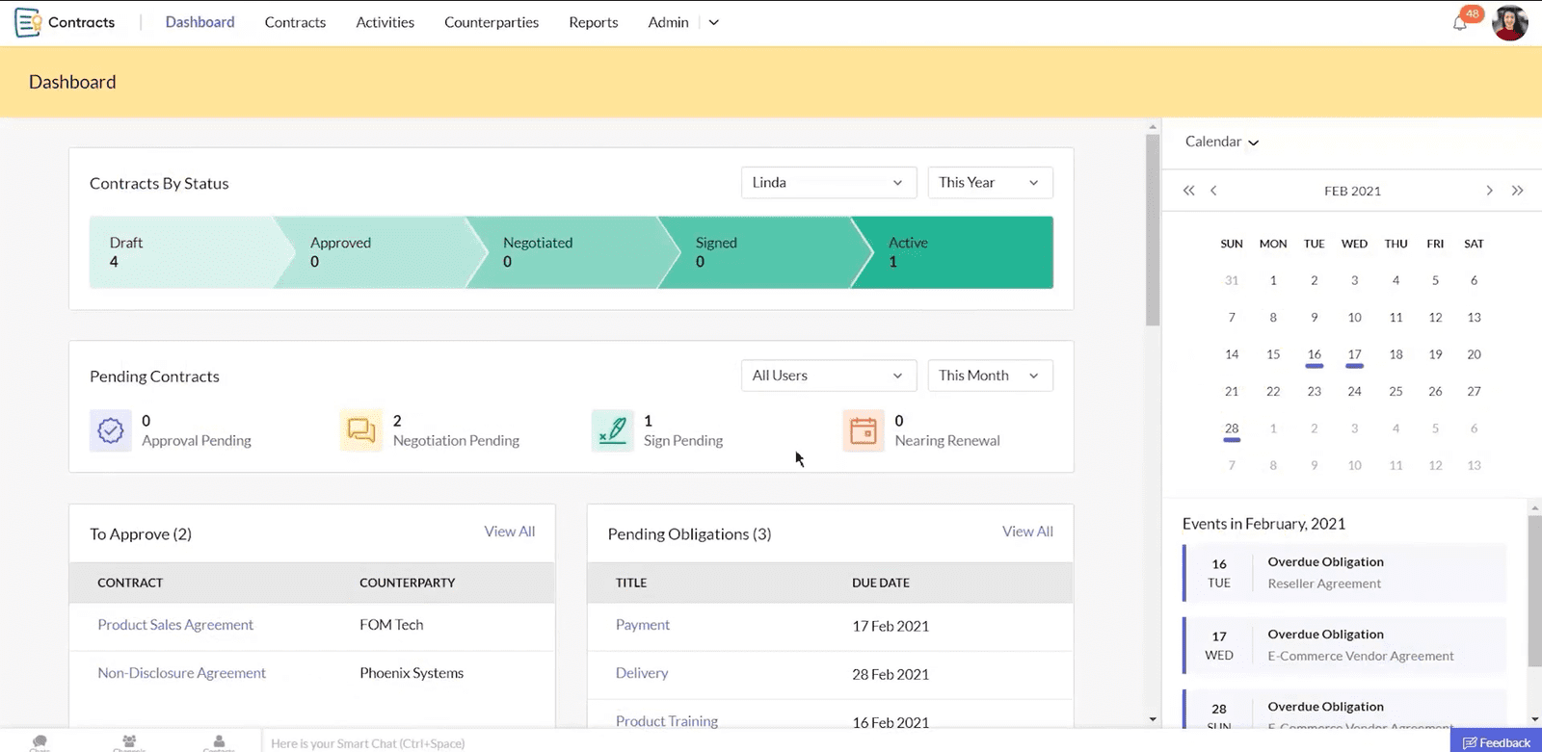Click the Feedback button
The image size is (1542, 752).
[1496, 742]
